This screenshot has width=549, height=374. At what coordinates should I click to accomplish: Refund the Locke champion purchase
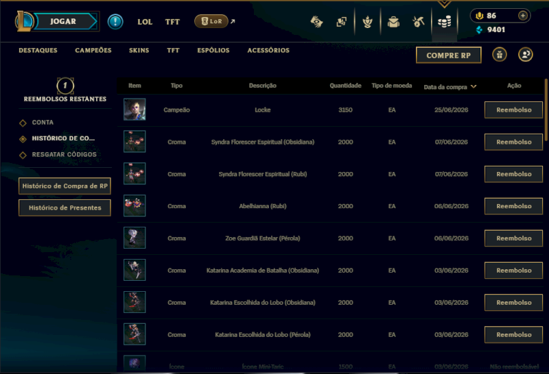click(x=513, y=110)
